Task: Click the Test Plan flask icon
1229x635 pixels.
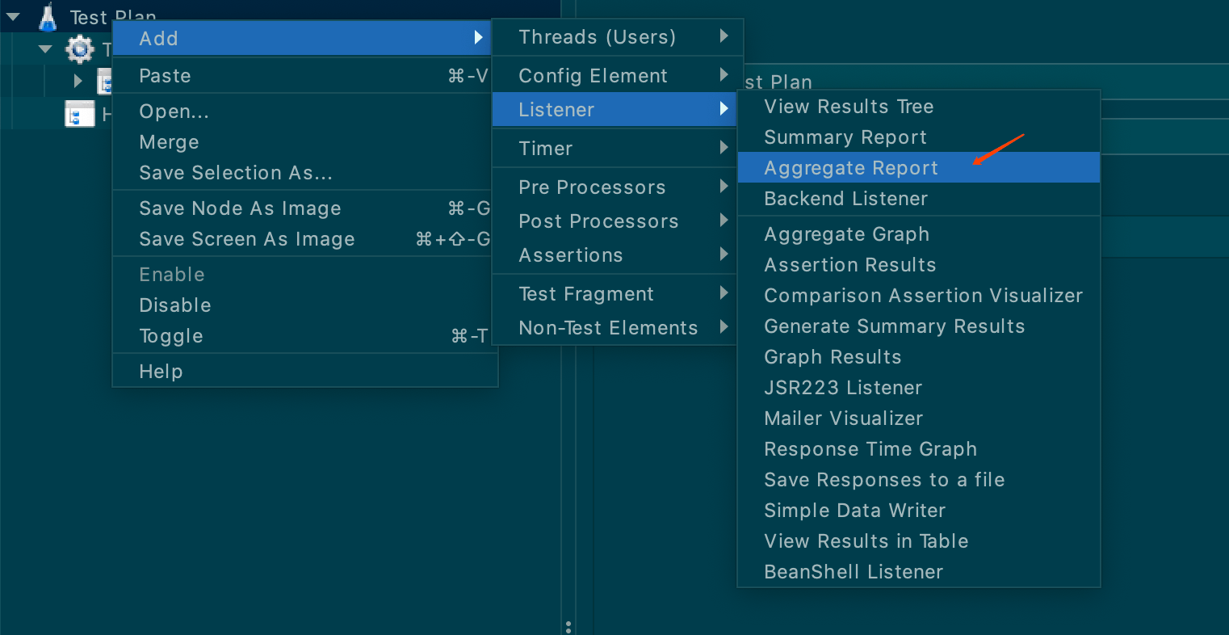Action: pyautogui.click(x=48, y=16)
